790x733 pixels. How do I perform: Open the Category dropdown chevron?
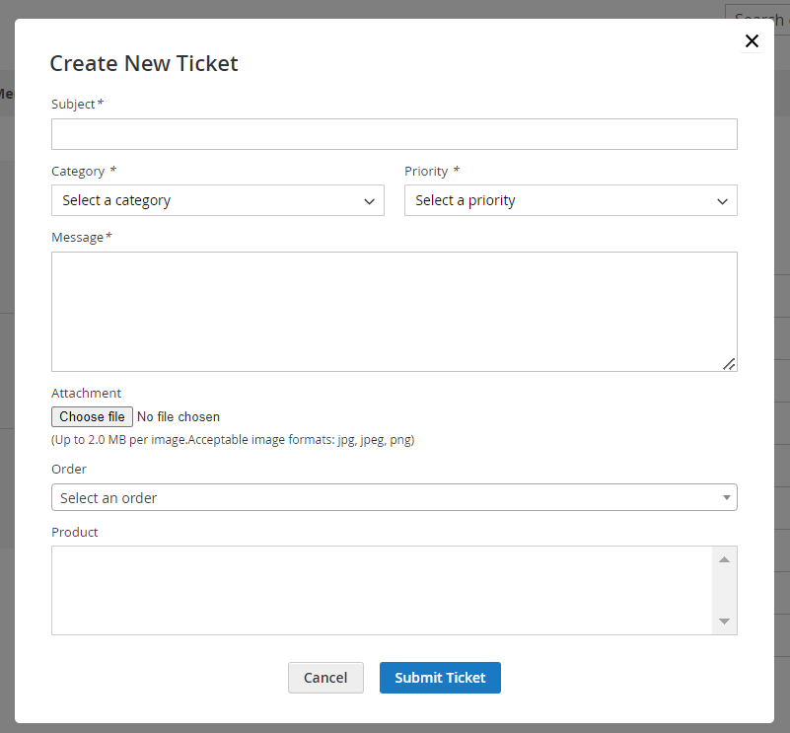point(370,200)
